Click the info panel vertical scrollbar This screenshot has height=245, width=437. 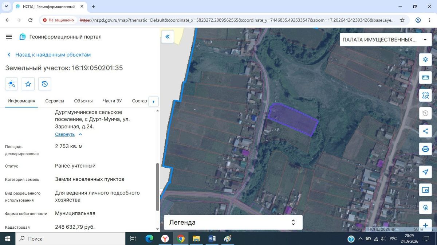[157, 187]
